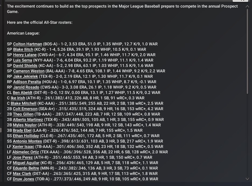Image resolution: width=252 pixels, height=186 pixels.
Task: Open Druw Jones' player page
Action: 24,179
